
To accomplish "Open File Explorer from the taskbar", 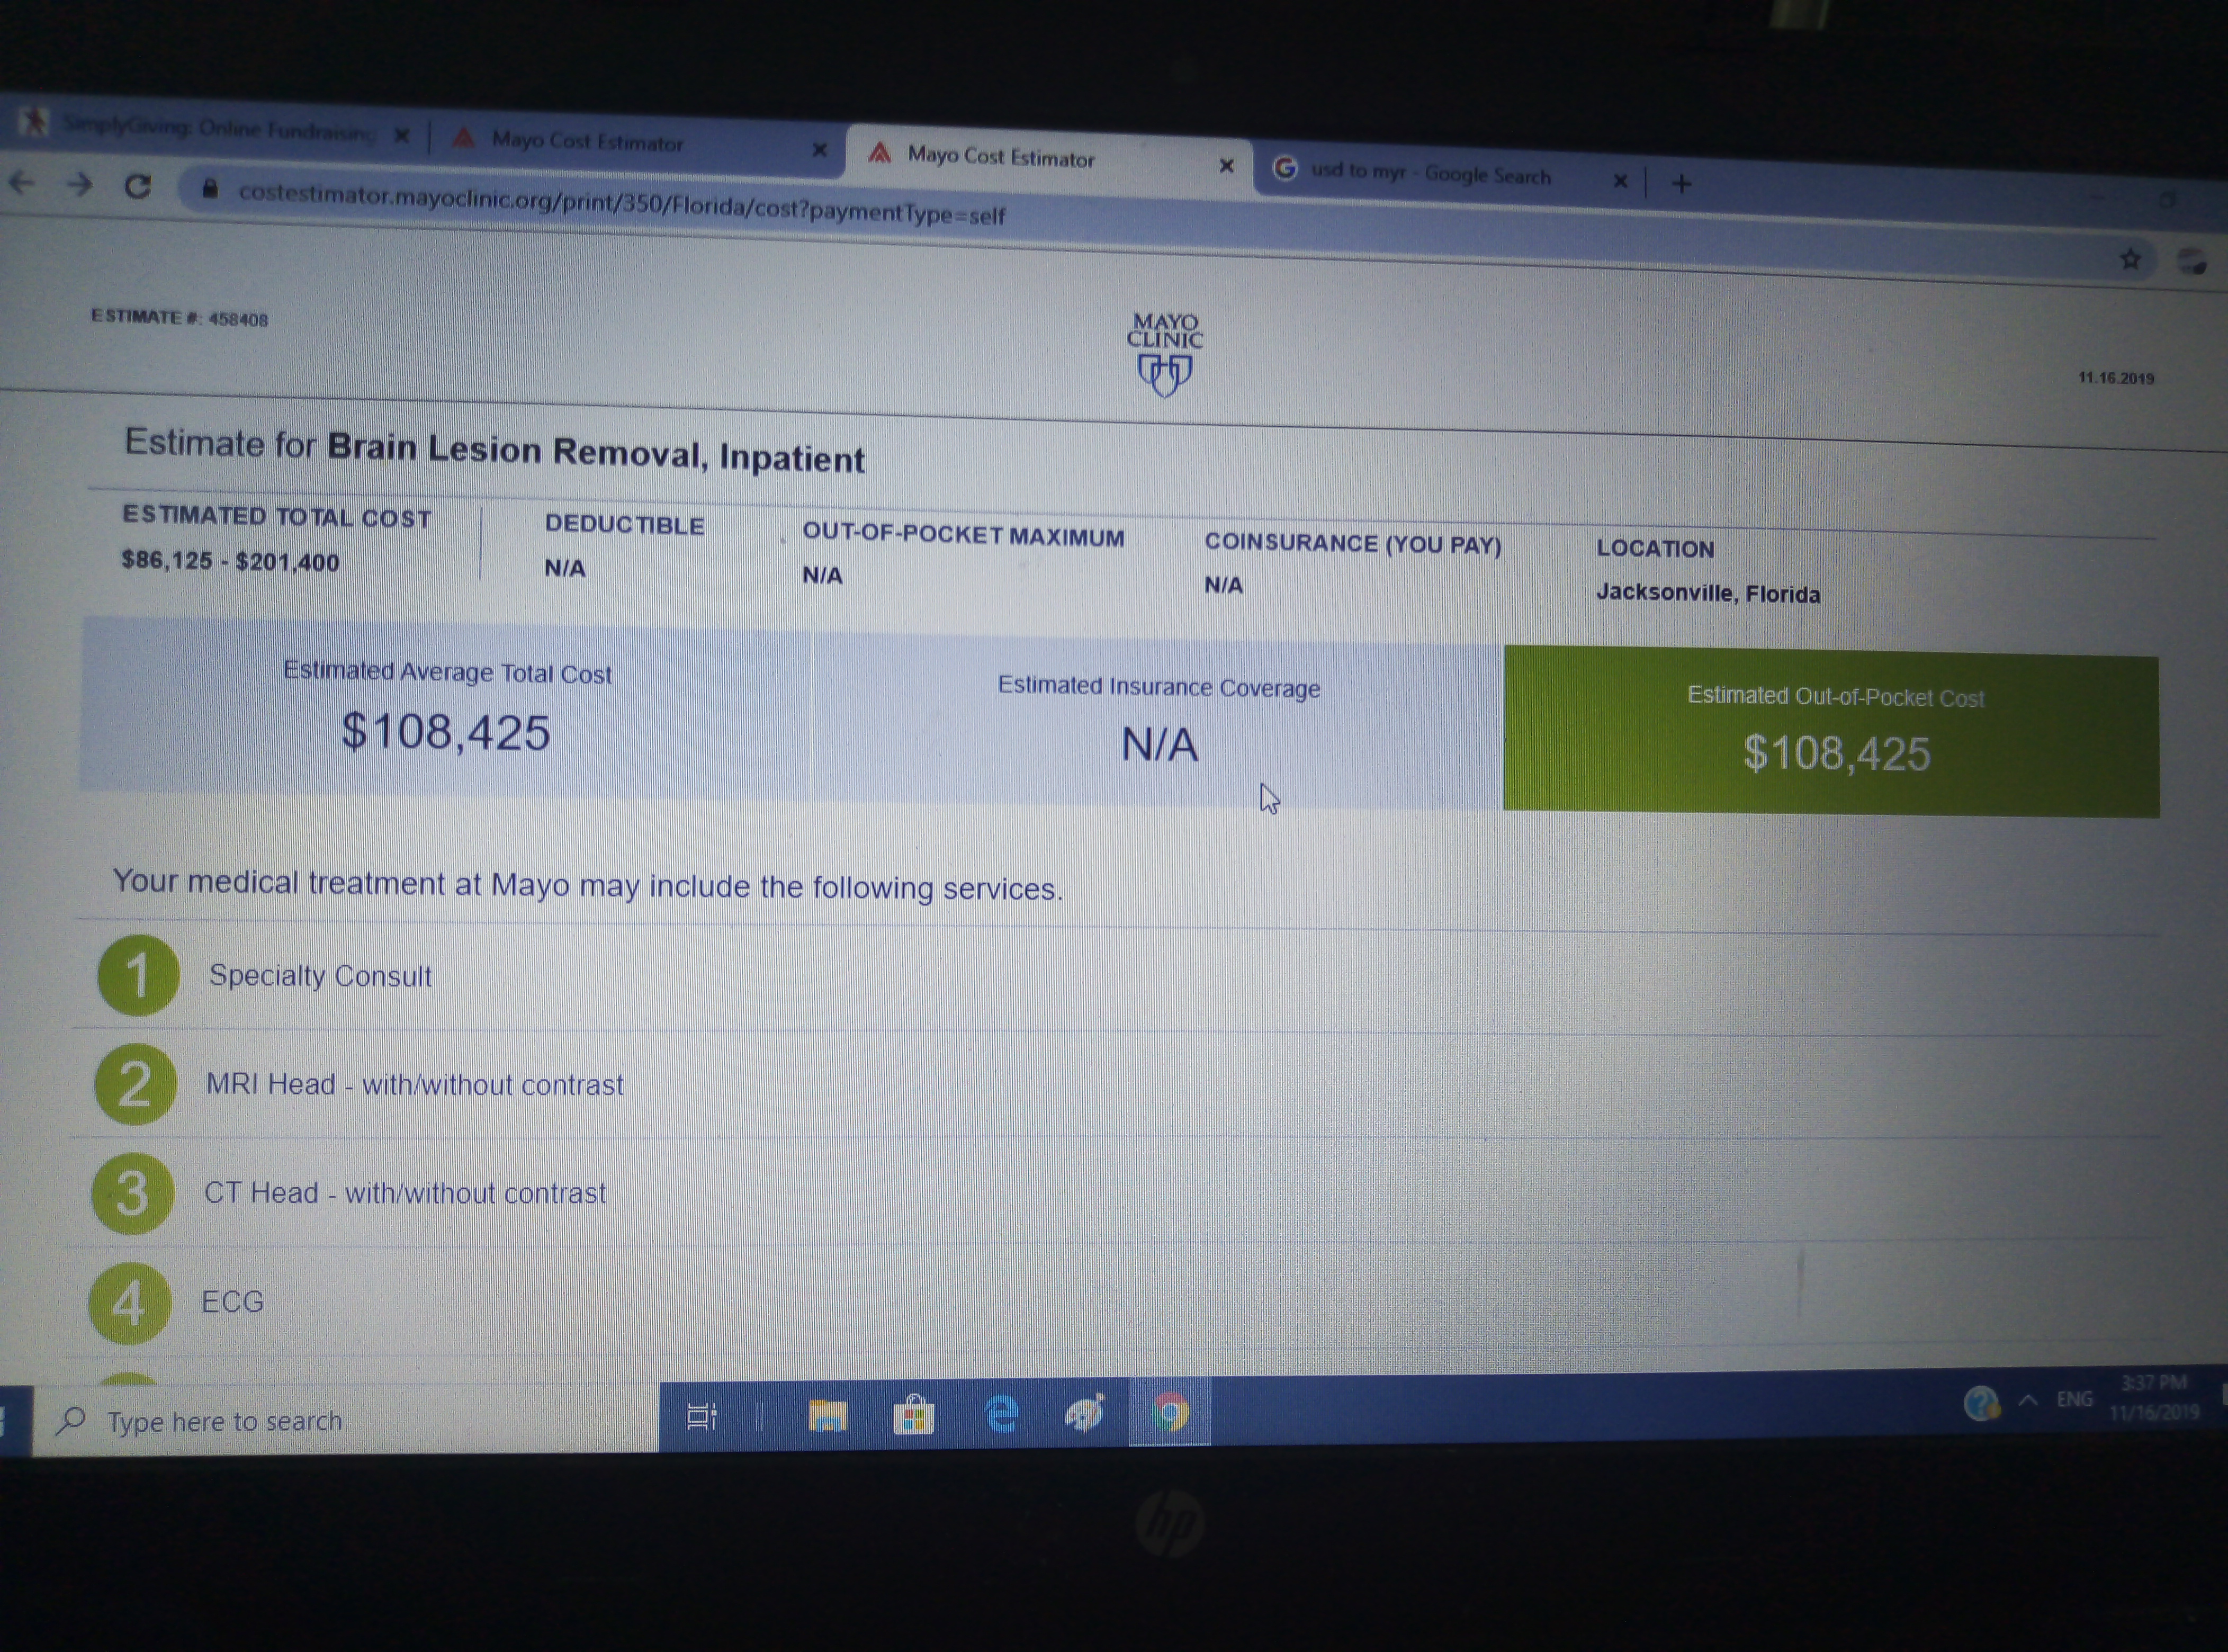I will click(x=827, y=1415).
